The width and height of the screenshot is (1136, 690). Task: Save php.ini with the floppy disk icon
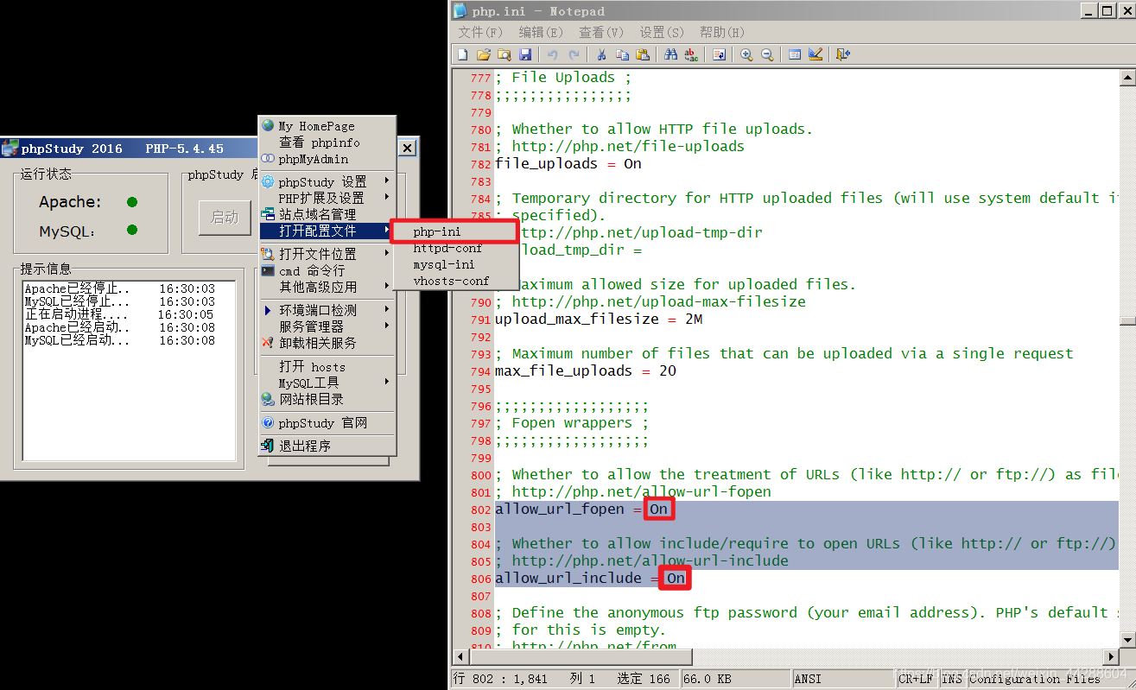[524, 54]
